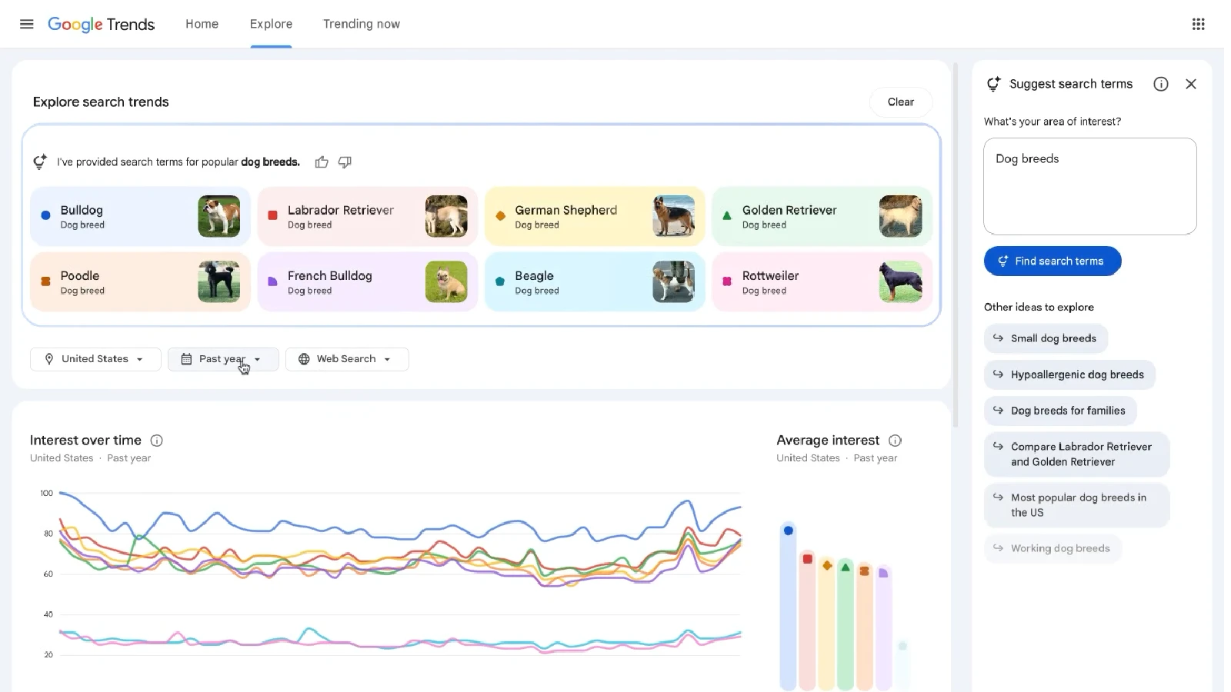
Task: Switch to Trending now tab
Action: click(361, 24)
